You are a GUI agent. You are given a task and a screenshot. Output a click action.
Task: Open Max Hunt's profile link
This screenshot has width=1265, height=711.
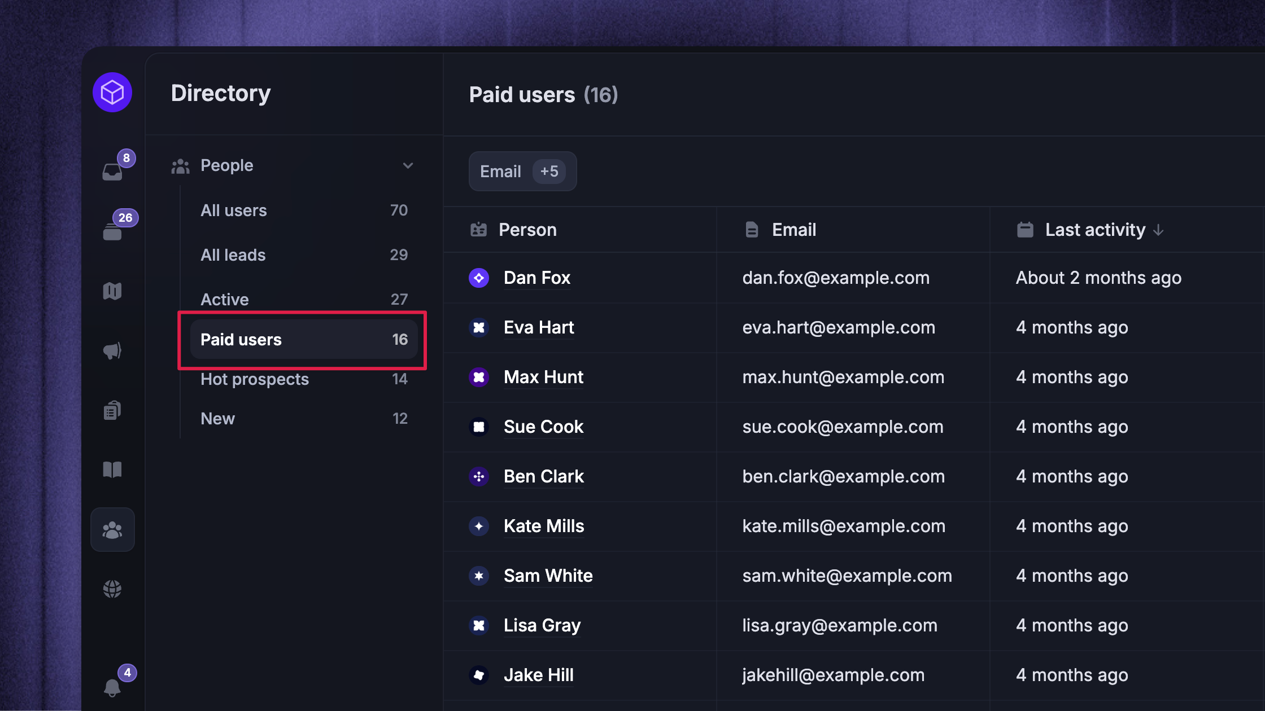pos(543,377)
